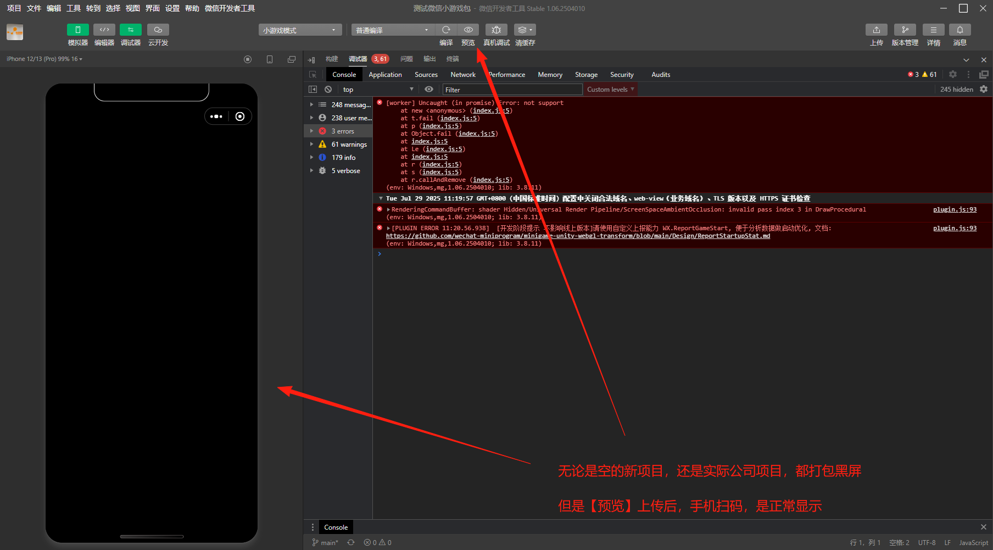Select the Network devtools tab
The image size is (993, 550).
(463, 75)
